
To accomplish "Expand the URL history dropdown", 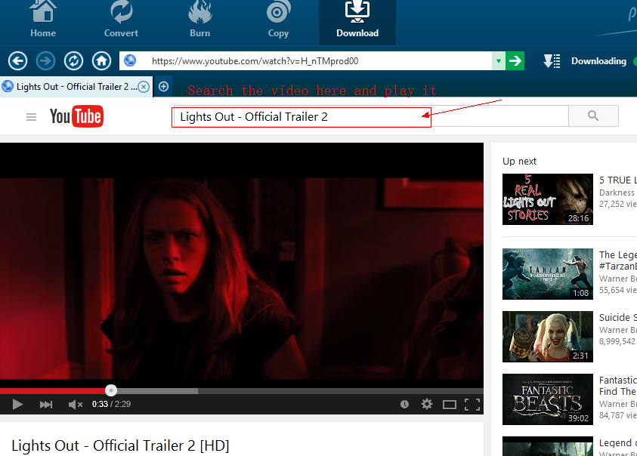I will [x=499, y=61].
